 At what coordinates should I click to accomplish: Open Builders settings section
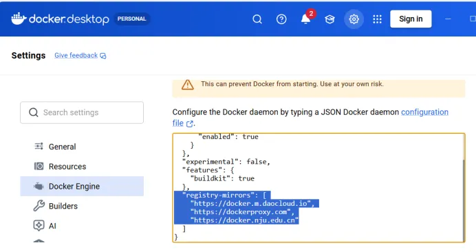[82, 206]
